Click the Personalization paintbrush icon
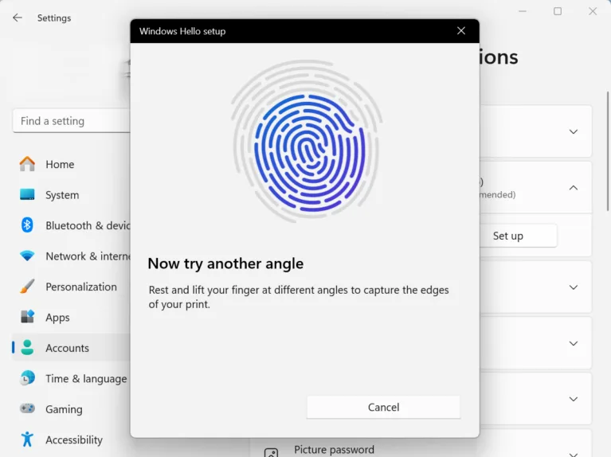Screen dimensions: 611x457 click(27, 287)
